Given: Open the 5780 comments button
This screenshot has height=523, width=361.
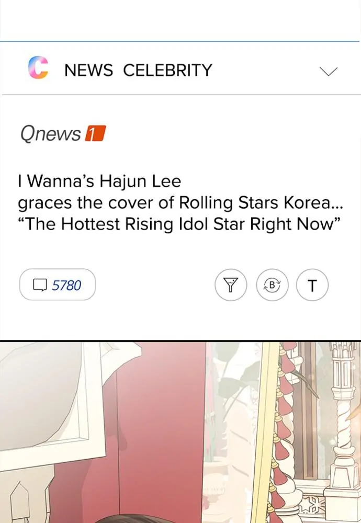Looking at the screenshot, I should point(58,285).
